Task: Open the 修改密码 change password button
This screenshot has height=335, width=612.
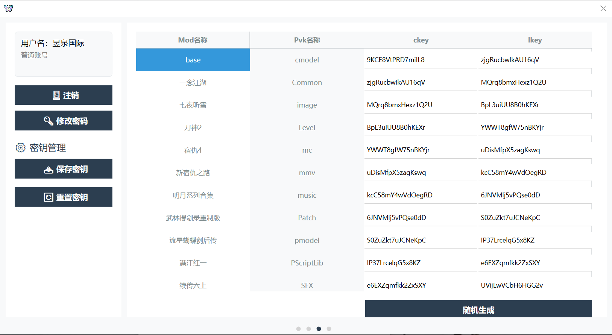Action: 63,121
